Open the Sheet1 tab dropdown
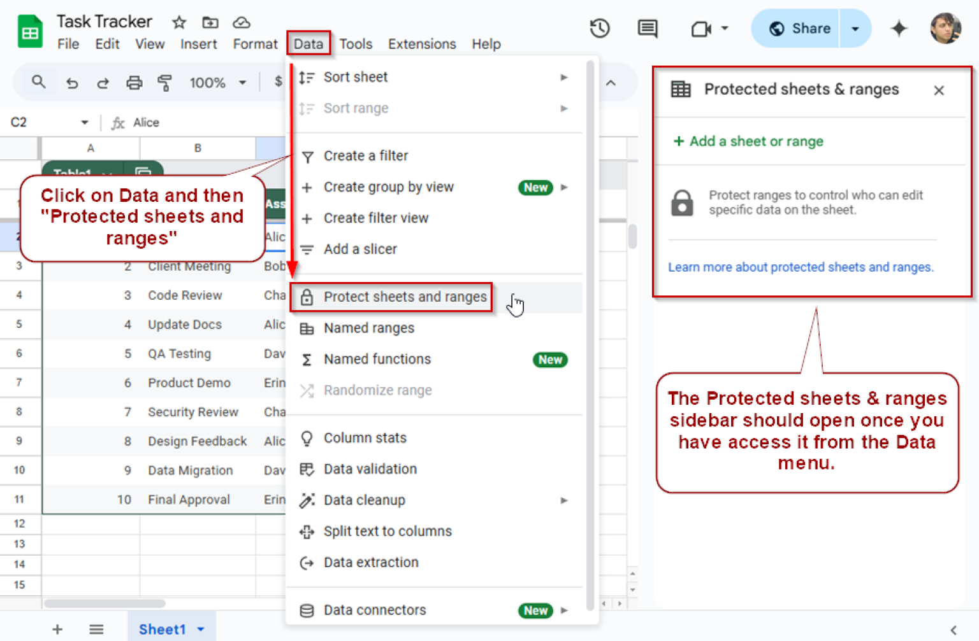This screenshot has width=979, height=641. pyautogui.click(x=199, y=629)
